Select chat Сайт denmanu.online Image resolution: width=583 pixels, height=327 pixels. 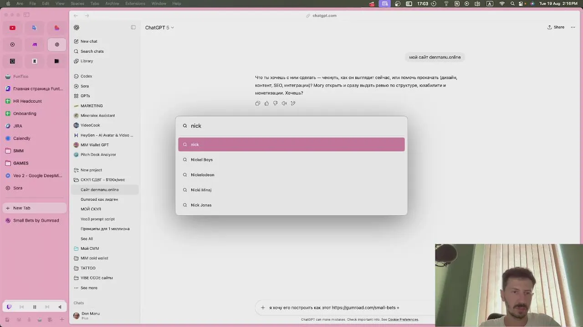point(105,190)
